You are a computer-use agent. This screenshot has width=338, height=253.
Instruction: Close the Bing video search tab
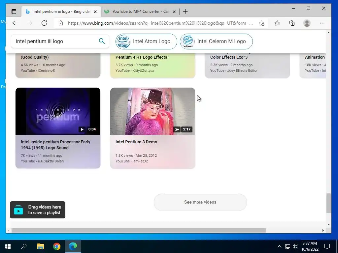tap(95, 12)
